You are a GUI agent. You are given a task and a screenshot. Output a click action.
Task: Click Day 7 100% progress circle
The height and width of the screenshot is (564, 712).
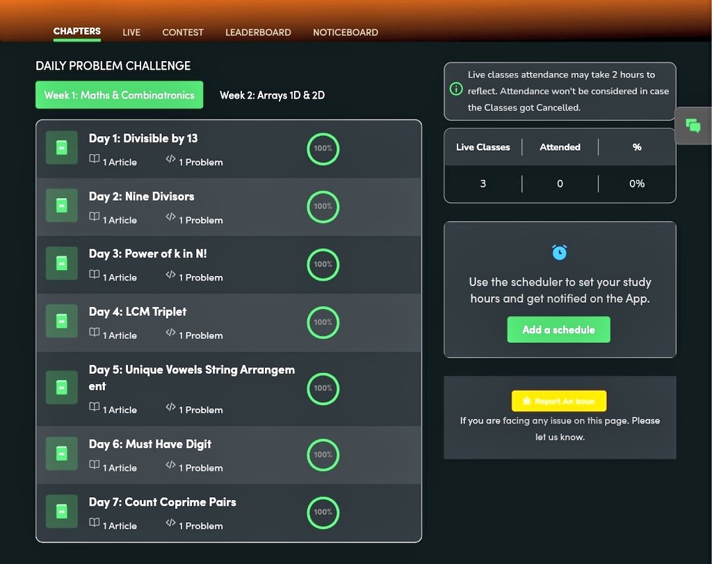click(x=323, y=513)
